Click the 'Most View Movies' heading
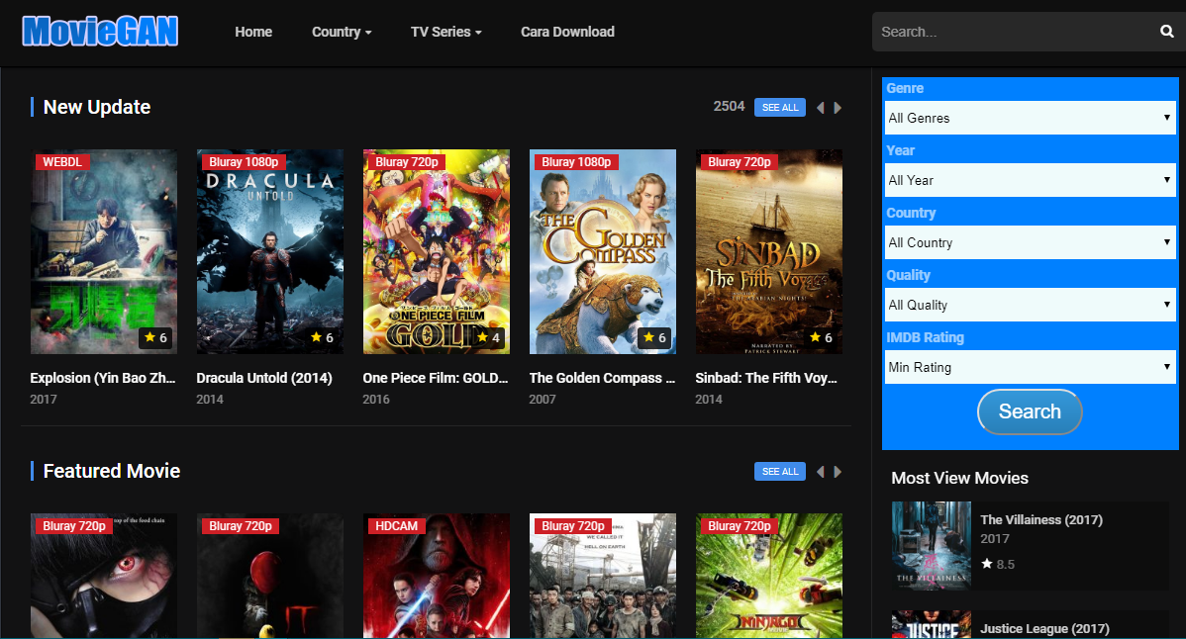This screenshot has width=1186, height=639. [x=960, y=478]
